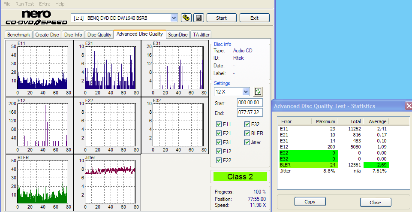Open the Extra menu

click(45, 4)
